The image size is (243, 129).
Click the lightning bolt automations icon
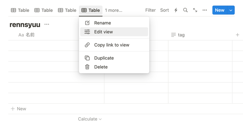[176, 10]
